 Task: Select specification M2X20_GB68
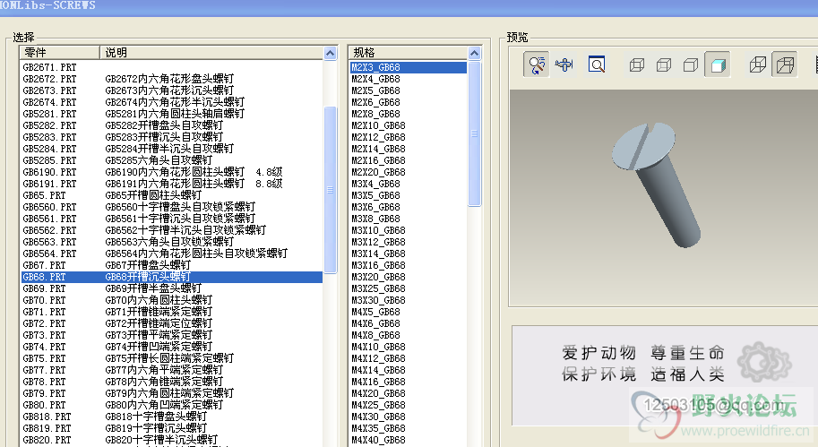[408, 172]
